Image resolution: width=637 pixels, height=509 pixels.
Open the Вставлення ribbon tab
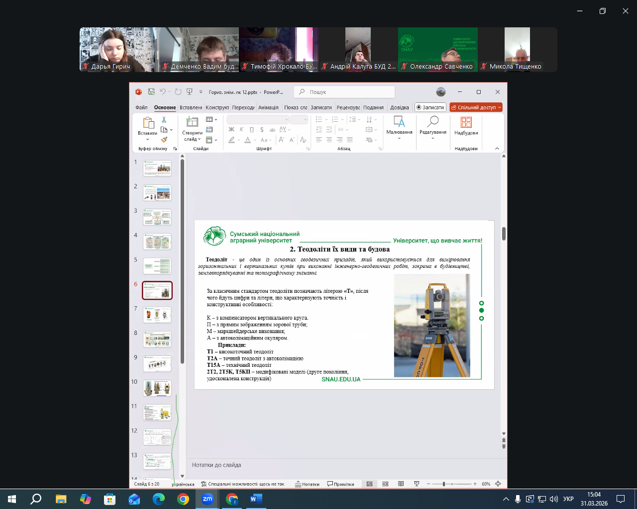click(191, 107)
